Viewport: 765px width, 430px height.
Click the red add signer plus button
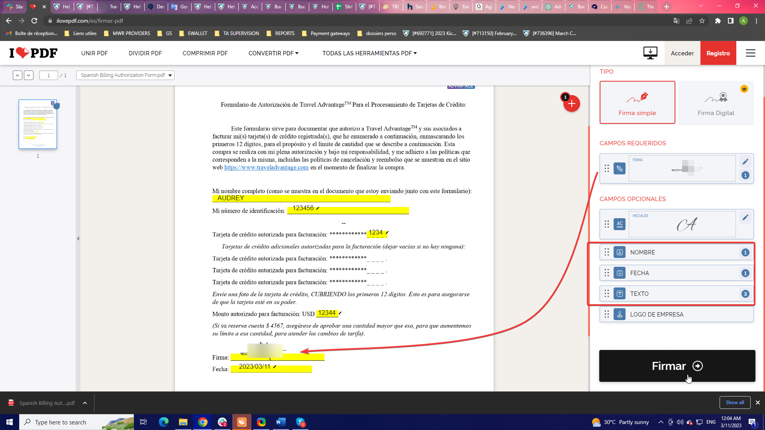coord(571,104)
